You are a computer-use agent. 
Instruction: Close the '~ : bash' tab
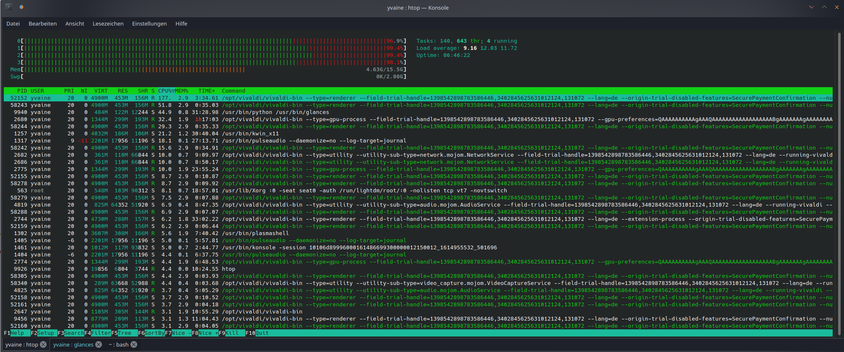(x=134, y=344)
